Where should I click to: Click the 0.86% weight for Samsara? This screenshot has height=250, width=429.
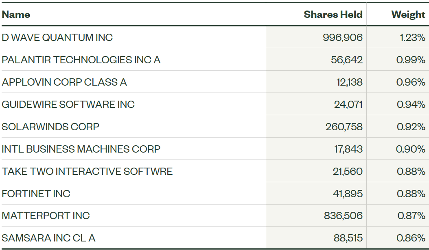(x=411, y=238)
